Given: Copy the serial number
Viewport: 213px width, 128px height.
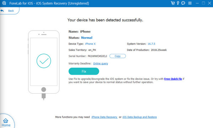Looking at the screenshot, I should point(118,56).
